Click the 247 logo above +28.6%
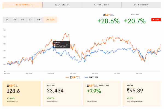This screenshot has width=164, height=109. [109, 15]
